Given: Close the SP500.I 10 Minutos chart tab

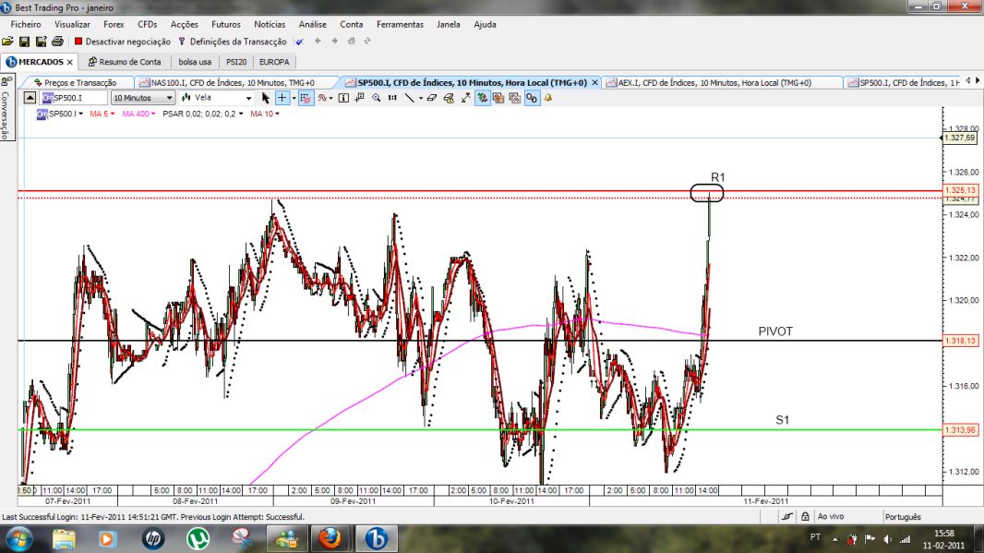Looking at the screenshot, I should pyautogui.click(x=594, y=82).
